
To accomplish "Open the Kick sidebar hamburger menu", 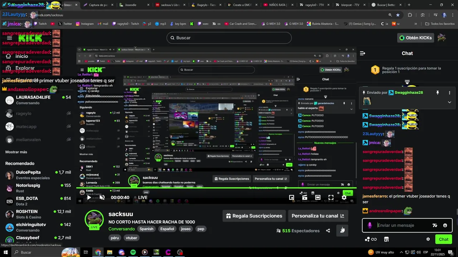I will pos(9,38).
